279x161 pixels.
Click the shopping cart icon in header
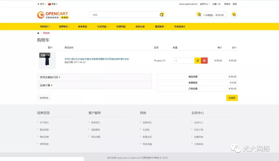tap(199, 15)
